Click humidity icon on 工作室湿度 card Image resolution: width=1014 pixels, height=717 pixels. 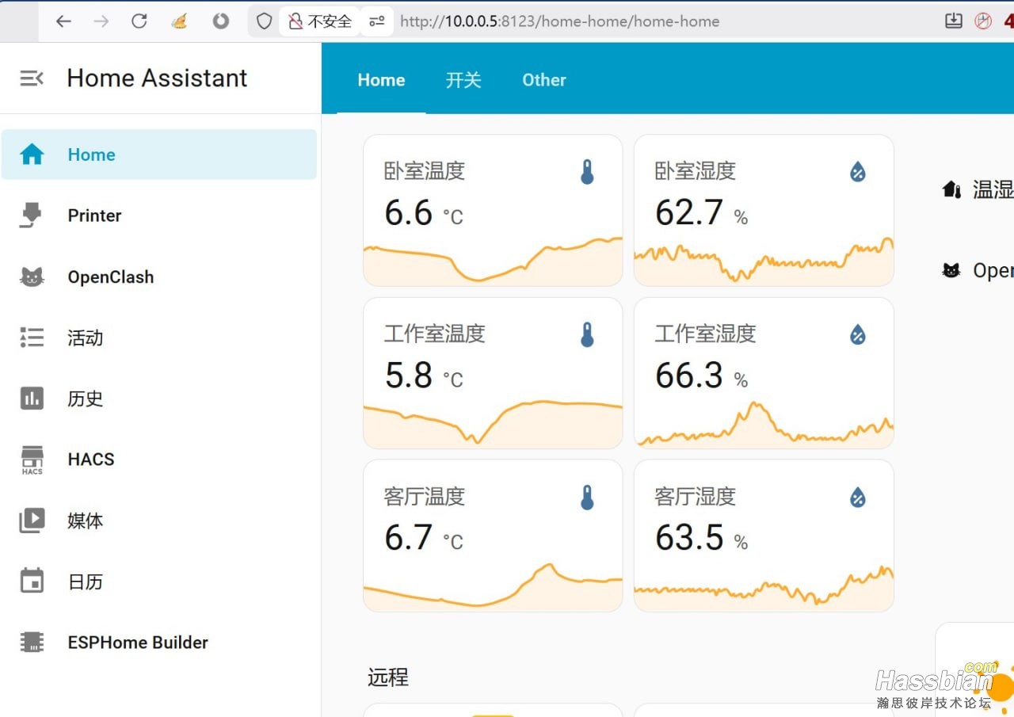857,335
